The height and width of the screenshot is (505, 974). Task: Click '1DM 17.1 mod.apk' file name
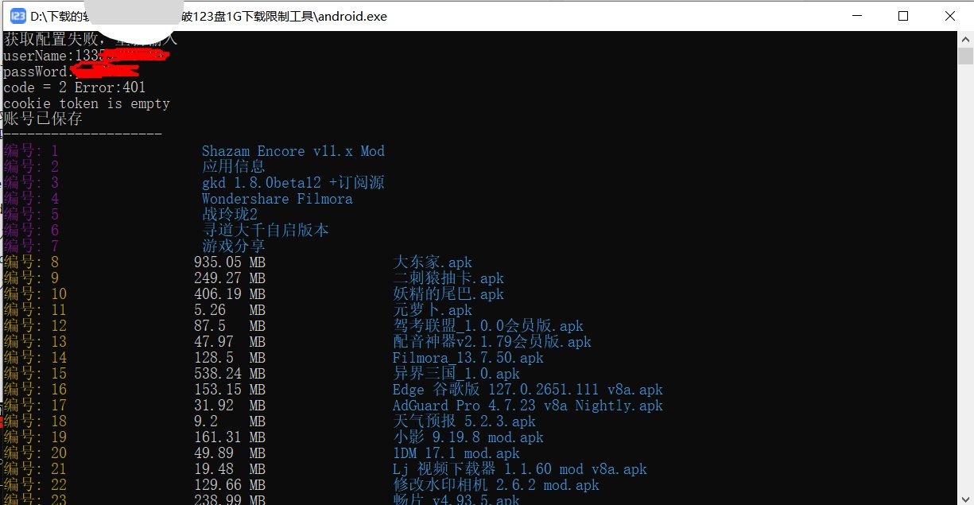coord(456,453)
